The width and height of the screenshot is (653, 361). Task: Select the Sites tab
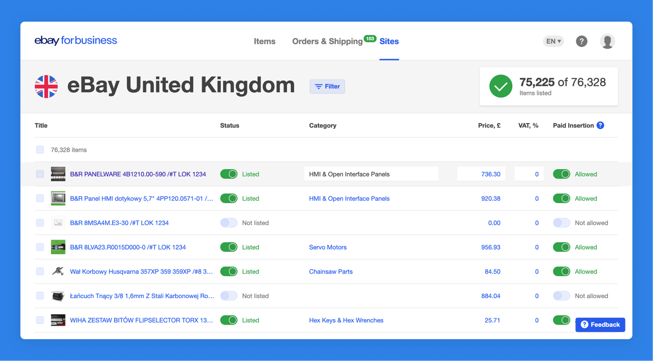pos(389,41)
